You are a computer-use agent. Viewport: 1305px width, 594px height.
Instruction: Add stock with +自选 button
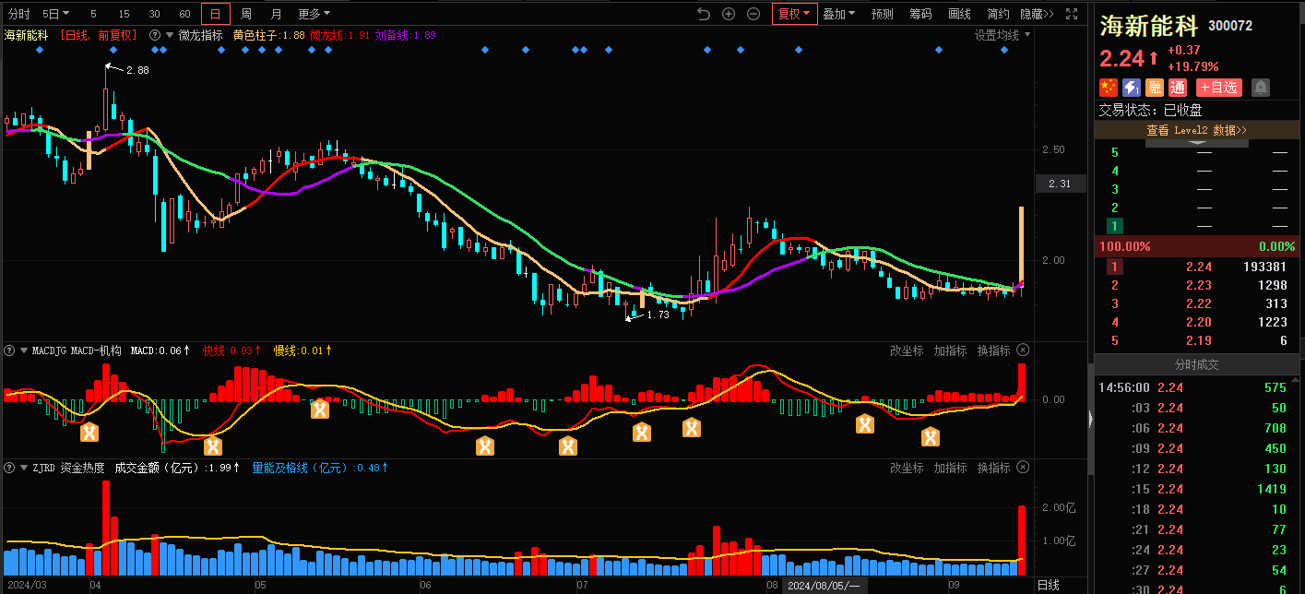(1218, 88)
